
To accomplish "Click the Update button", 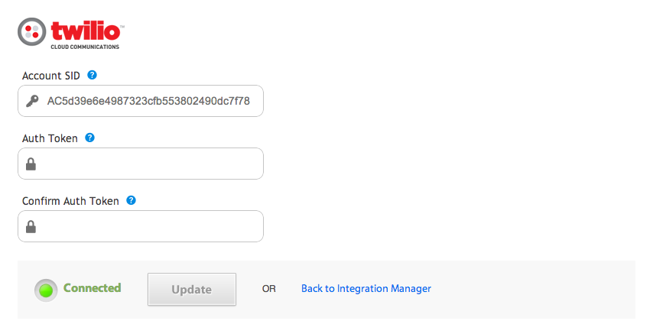I will [x=192, y=290].
